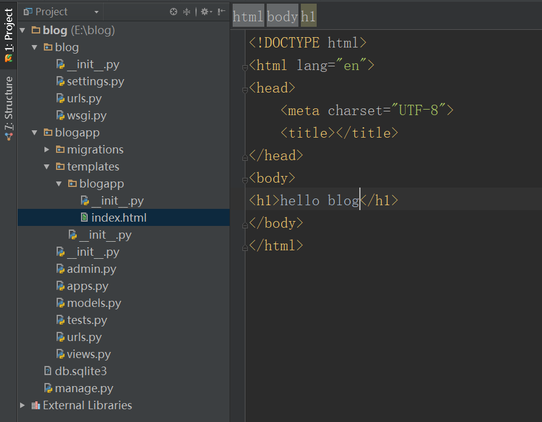542x422 pixels.
Task: Click the External Libraries label
Action: pyautogui.click(x=88, y=405)
